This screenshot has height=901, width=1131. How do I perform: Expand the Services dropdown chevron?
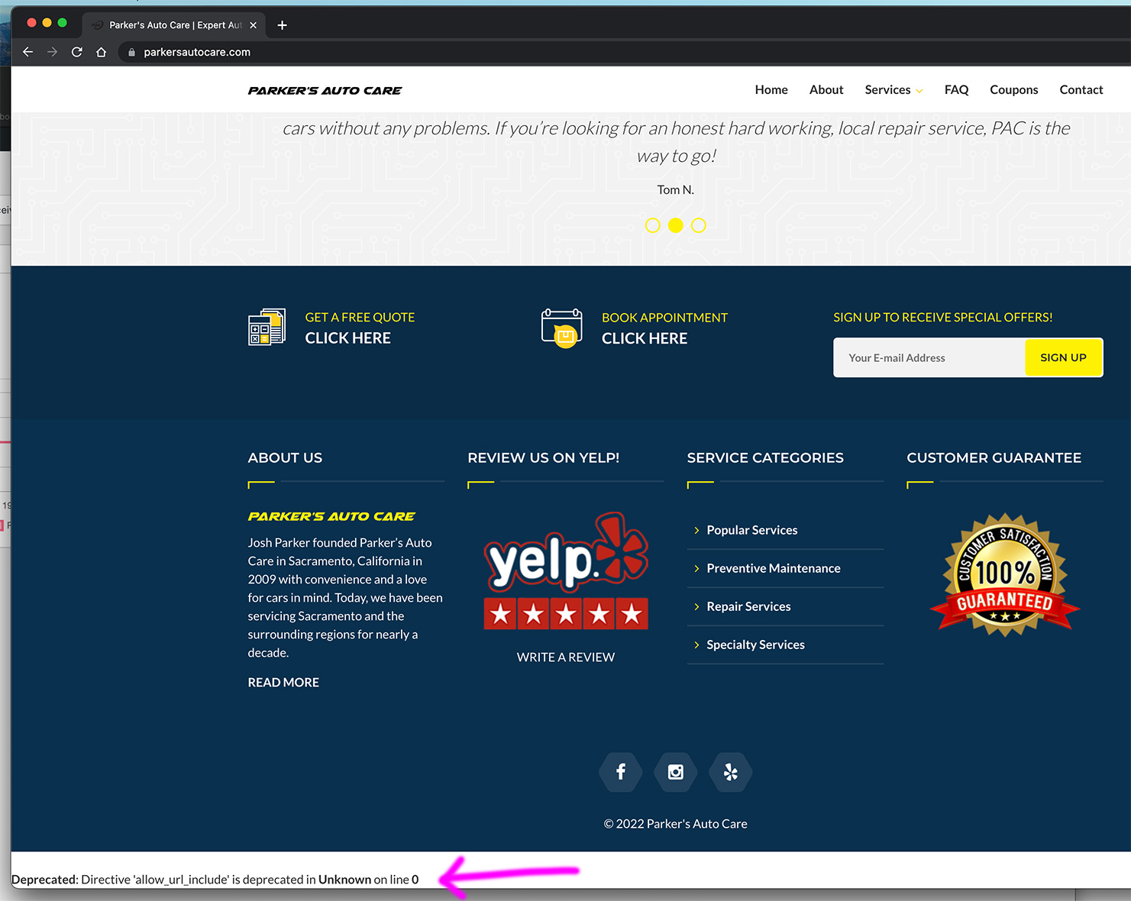coord(919,91)
